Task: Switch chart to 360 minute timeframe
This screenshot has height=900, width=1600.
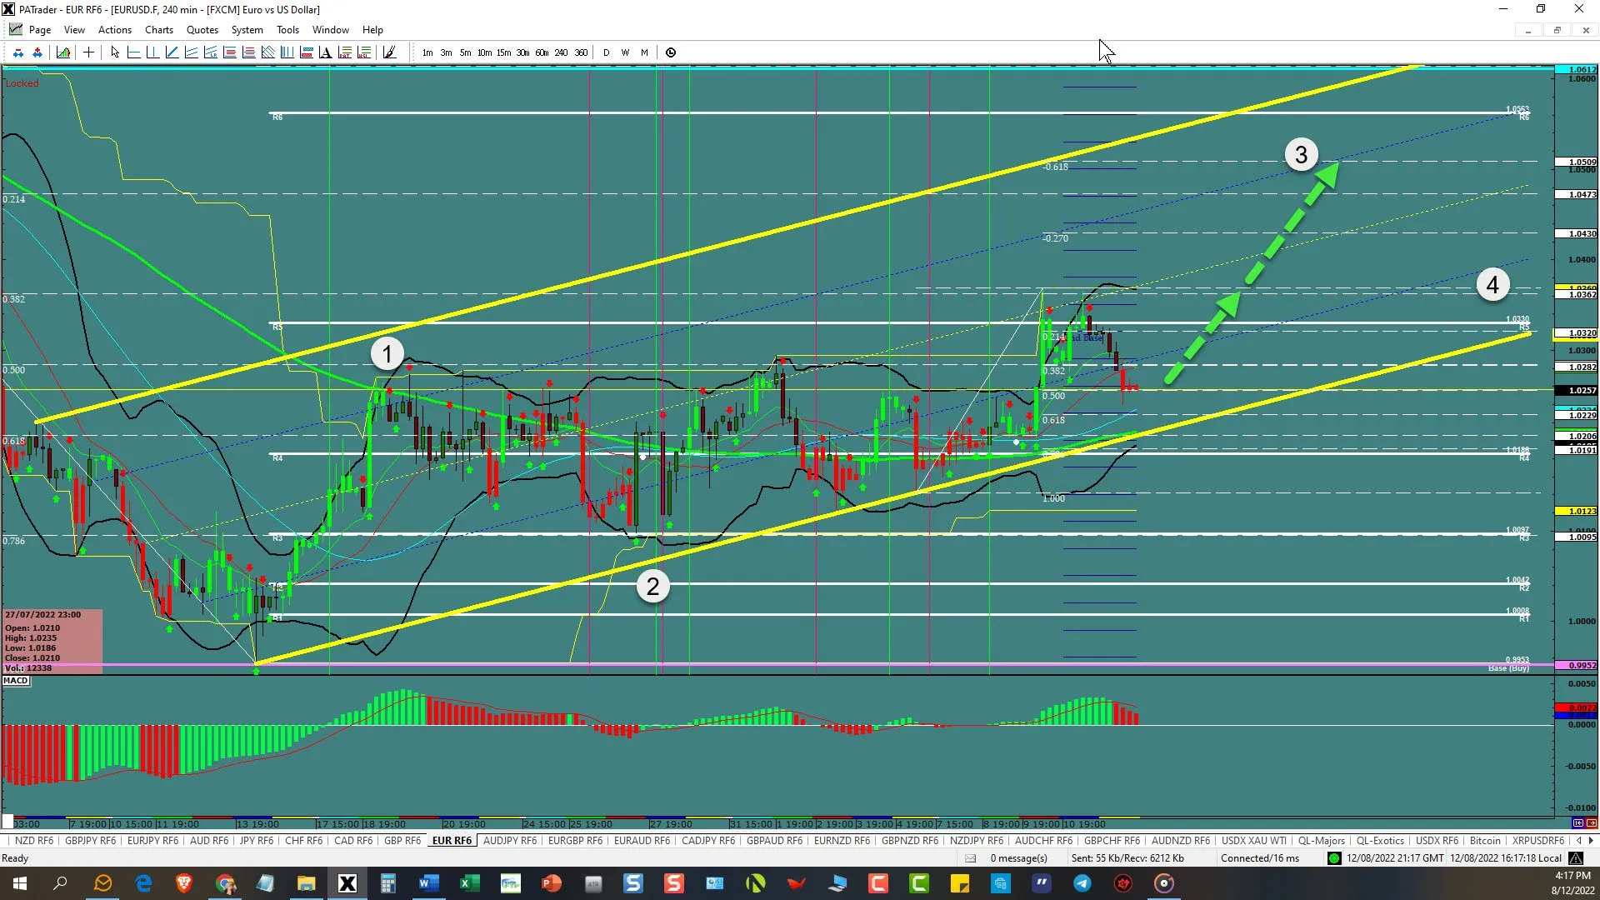Action: point(581,52)
